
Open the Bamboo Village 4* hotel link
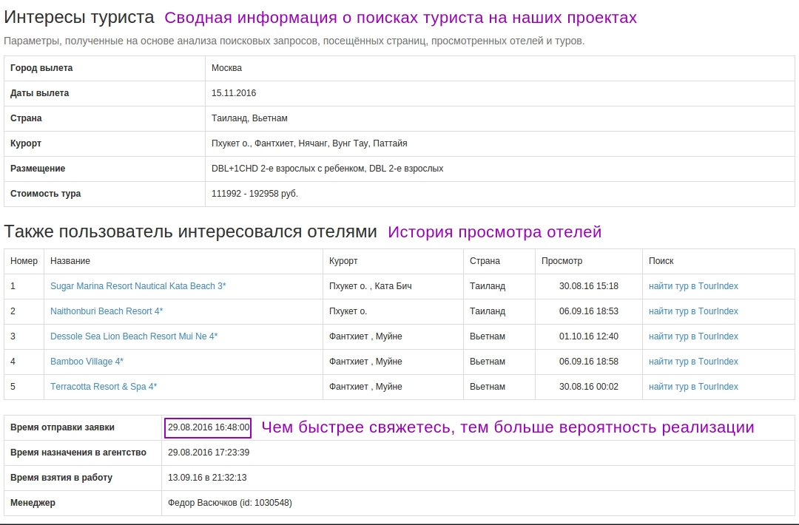87,362
